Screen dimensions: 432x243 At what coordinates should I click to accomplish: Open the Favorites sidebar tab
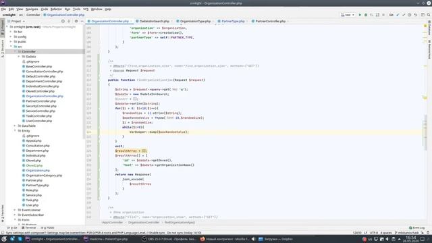(3, 214)
